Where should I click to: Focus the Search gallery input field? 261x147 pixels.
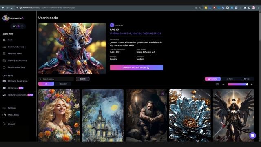click(x=56, y=79)
